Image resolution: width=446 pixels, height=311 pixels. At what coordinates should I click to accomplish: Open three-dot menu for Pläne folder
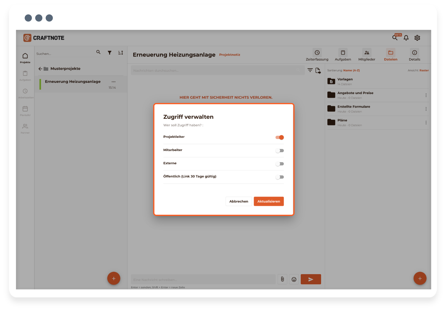point(426,123)
